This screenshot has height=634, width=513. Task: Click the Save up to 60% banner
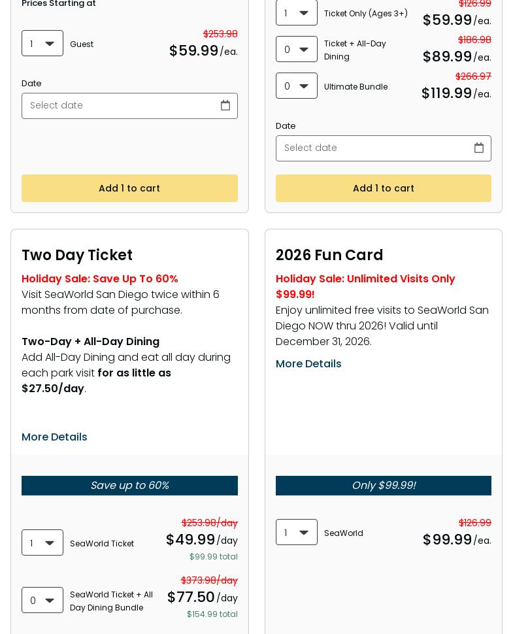tap(129, 486)
